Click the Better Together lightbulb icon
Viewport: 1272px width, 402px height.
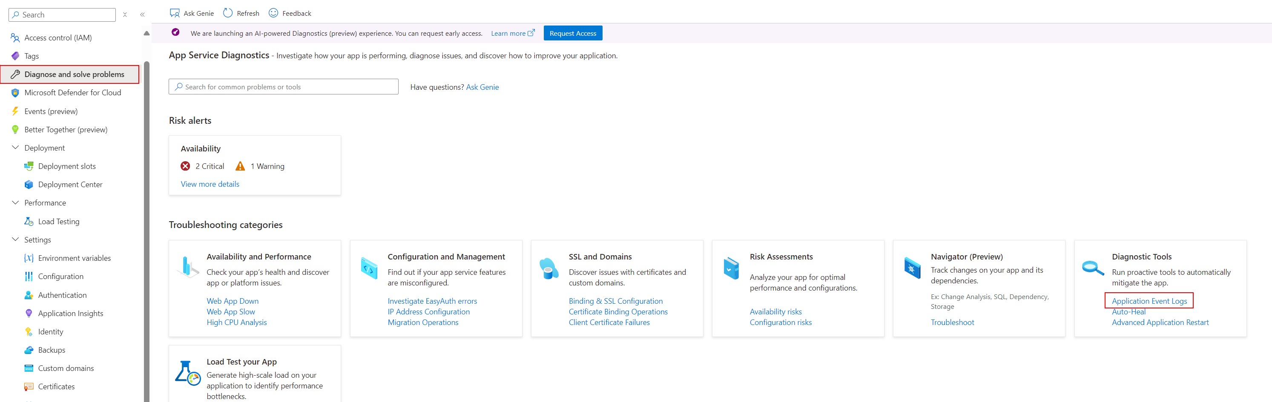[15, 129]
